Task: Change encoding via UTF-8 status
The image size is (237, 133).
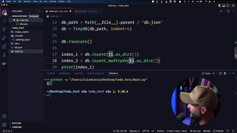Action: tap(146, 131)
